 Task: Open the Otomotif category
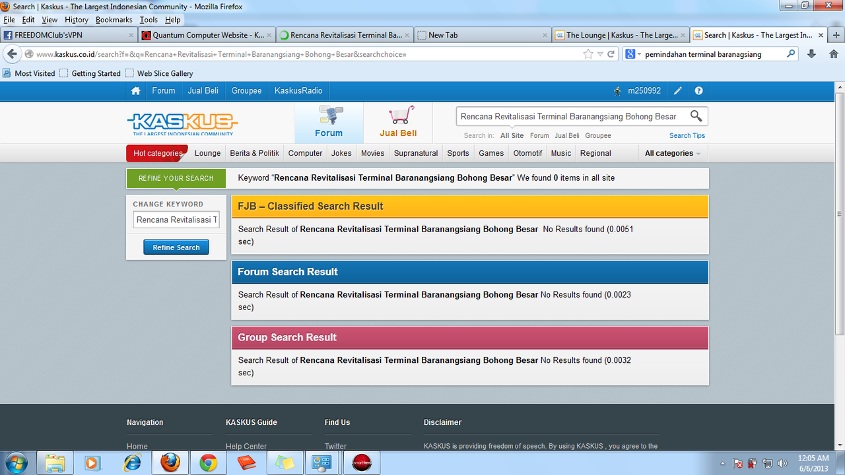coord(527,153)
